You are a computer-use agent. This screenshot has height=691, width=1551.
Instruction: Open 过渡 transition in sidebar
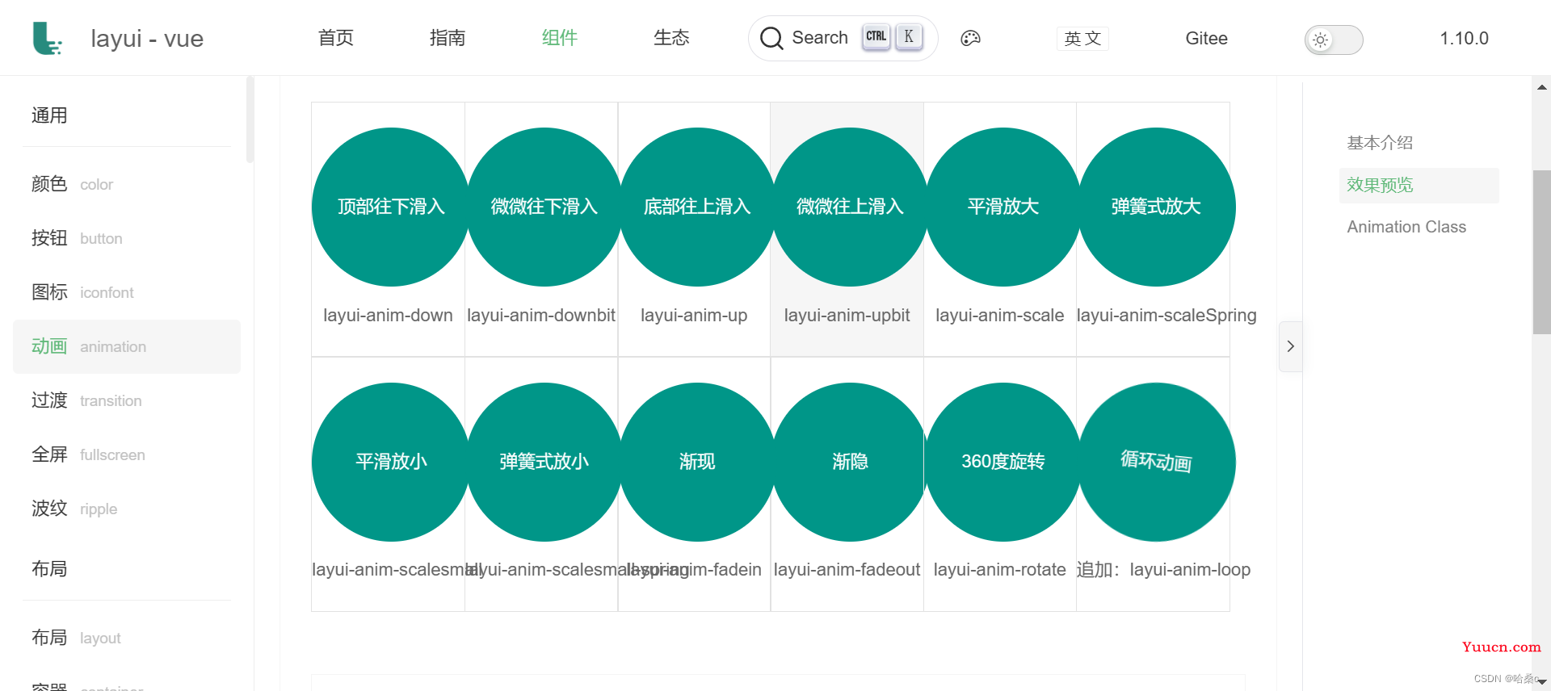point(127,400)
